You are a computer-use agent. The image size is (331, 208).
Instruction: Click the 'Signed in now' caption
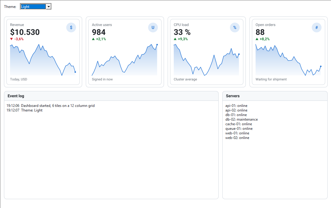pyautogui.click(x=102, y=79)
